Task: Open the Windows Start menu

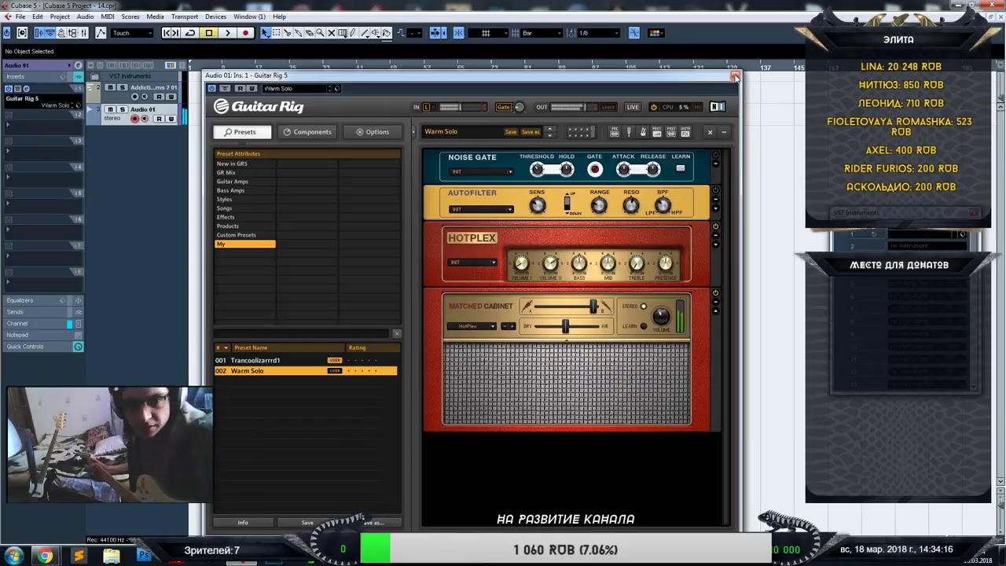Action: pyautogui.click(x=13, y=557)
